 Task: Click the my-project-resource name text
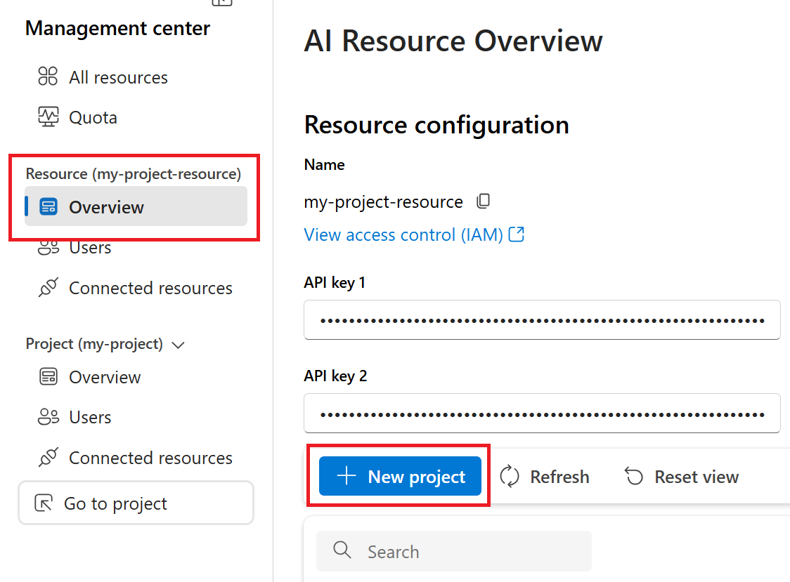click(384, 202)
